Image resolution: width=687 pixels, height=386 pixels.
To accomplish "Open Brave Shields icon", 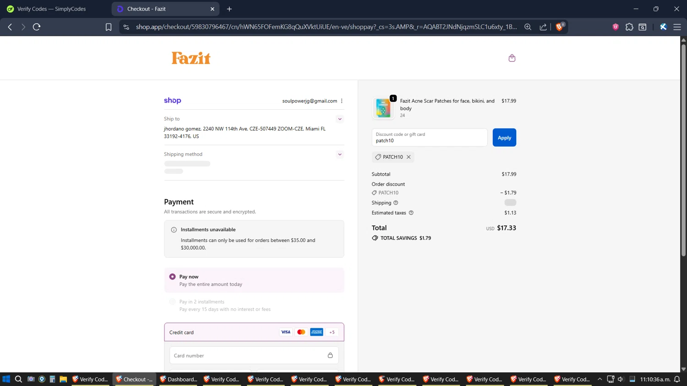I will 560,27.
